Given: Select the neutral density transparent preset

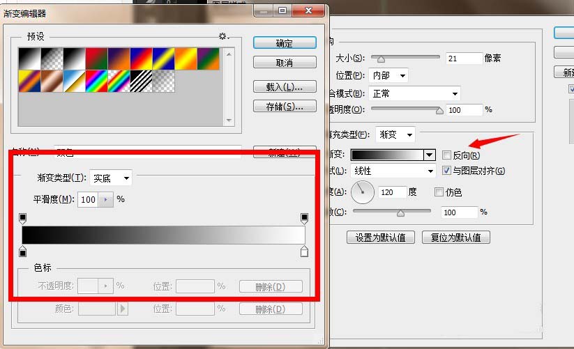Looking at the screenshot, I should (x=164, y=81).
